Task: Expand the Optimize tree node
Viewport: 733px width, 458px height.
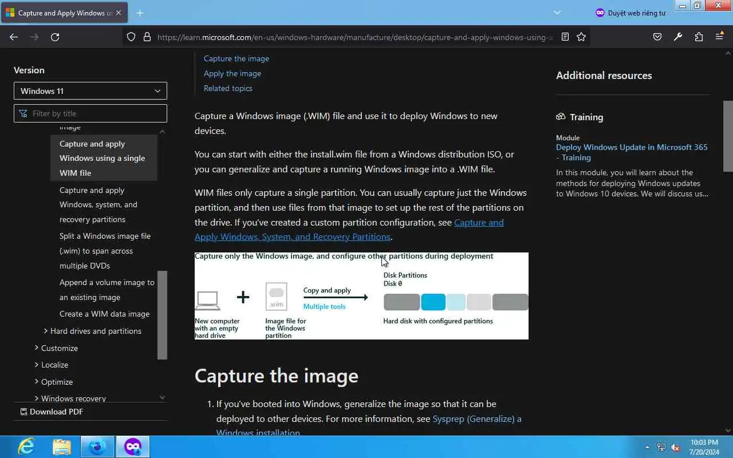Action: click(37, 381)
